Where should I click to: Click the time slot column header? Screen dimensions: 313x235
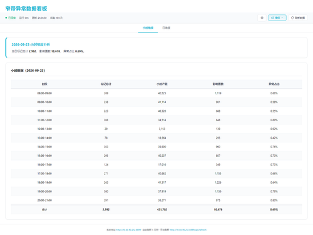click(44, 84)
